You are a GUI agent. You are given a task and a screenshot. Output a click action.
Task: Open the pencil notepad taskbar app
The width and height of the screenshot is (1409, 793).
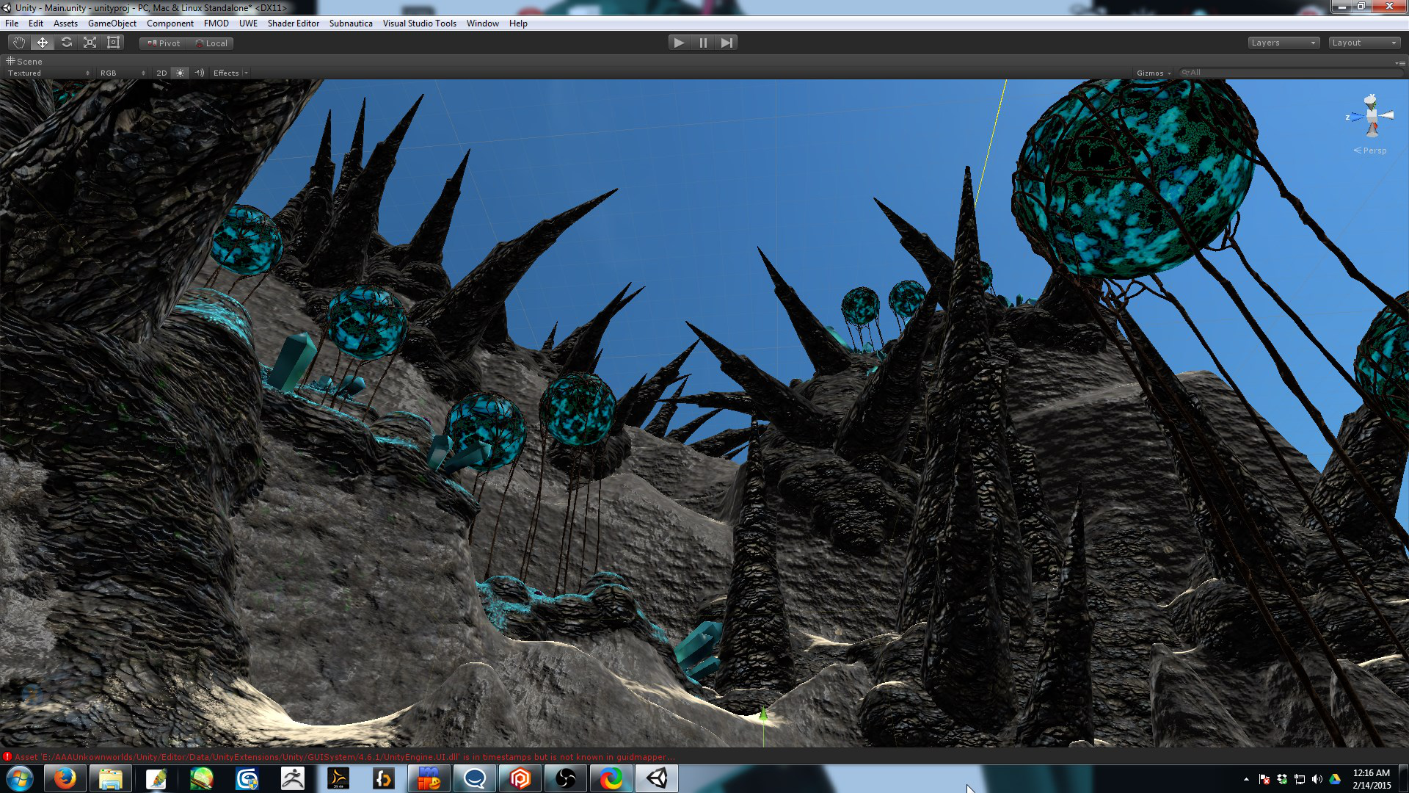(156, 778)
